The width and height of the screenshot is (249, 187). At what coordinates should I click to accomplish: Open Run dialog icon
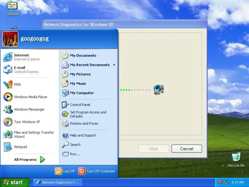click(x=65, y=154)
